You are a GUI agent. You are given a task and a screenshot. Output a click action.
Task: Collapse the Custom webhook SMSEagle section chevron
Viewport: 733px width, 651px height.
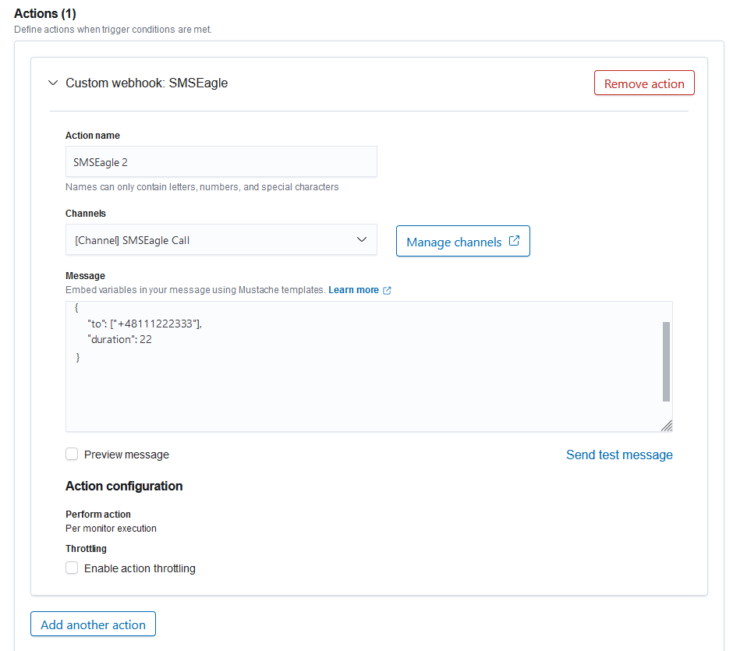(x=53, y=83)
